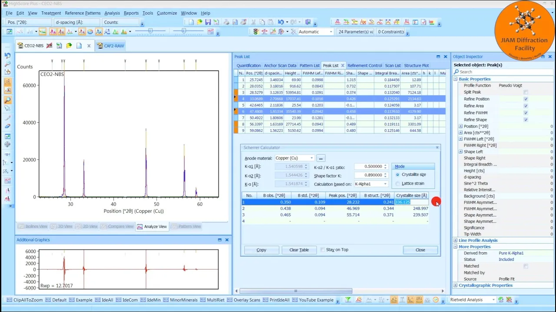Toggle the Refine FWHM checkbox
This screenshot has height=312, width=556.
[526, 113]
